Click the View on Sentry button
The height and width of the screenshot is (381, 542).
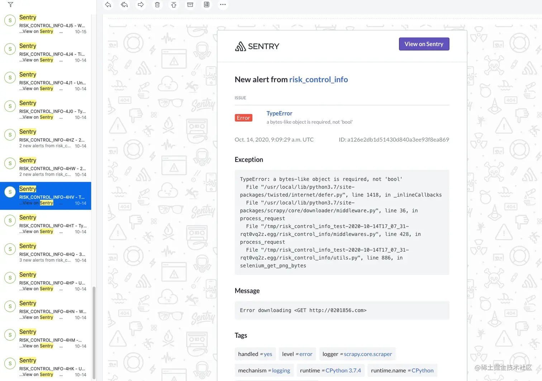tap(424, 44)
